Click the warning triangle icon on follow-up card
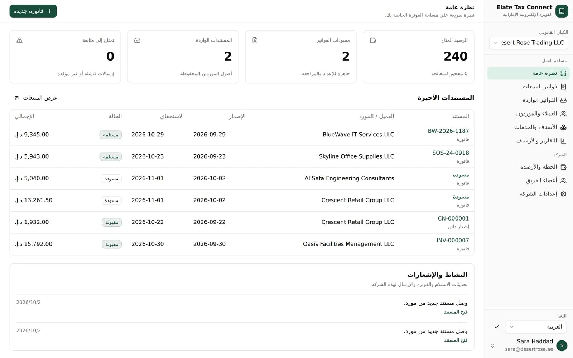Screen dimensions: 573x358 20,40
